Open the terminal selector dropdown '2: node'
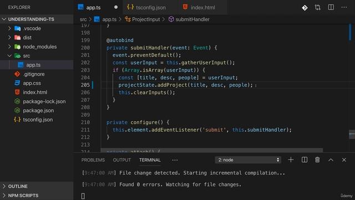The height and width of the screenshot is (200, 355). tap(248, 160)
